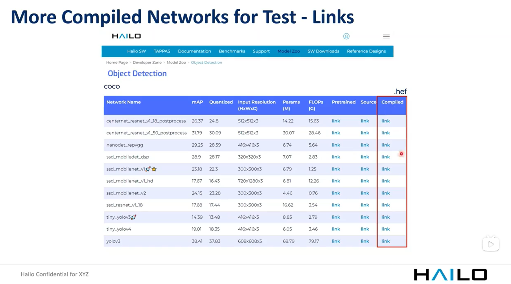Select the Support menu item
The width and height of the screenshot is (511, 284).
click(261, 51)
